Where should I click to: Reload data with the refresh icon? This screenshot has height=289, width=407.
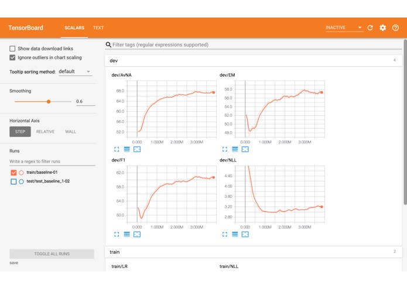click(370, 27)
